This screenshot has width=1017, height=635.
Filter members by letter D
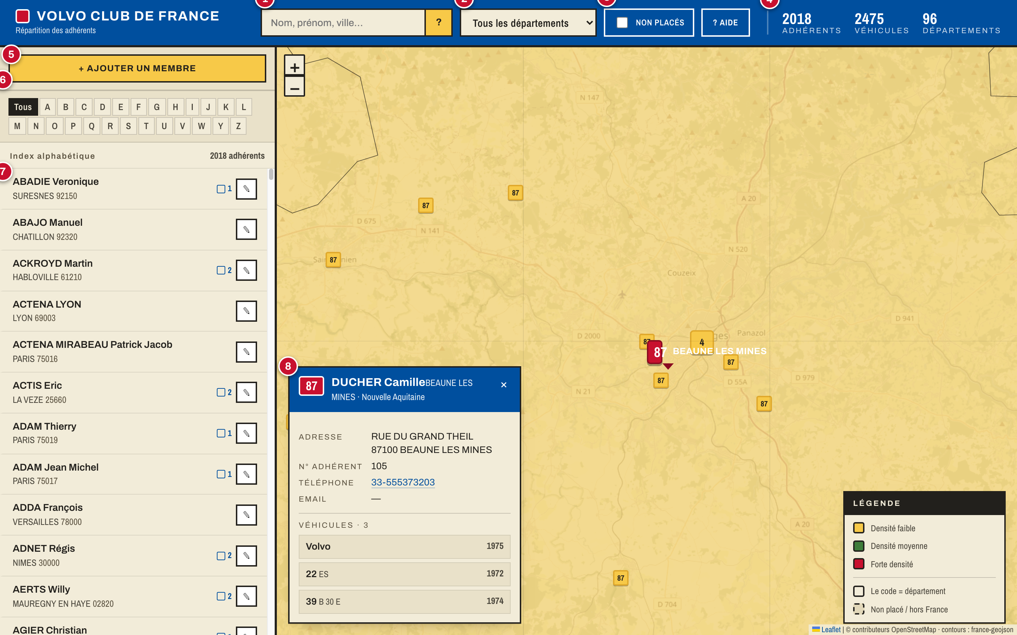tap(102, 107)
